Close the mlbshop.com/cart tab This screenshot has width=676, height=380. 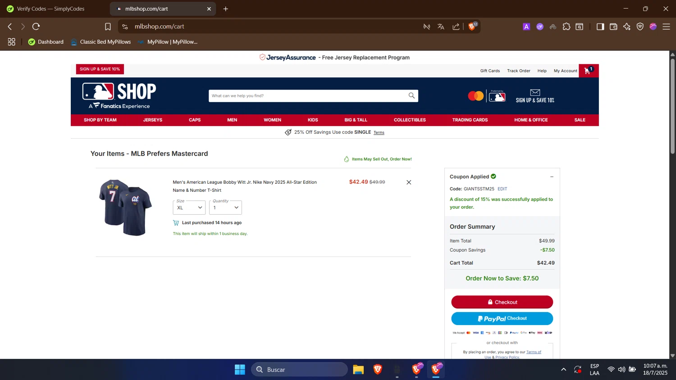tap(209, 9)
